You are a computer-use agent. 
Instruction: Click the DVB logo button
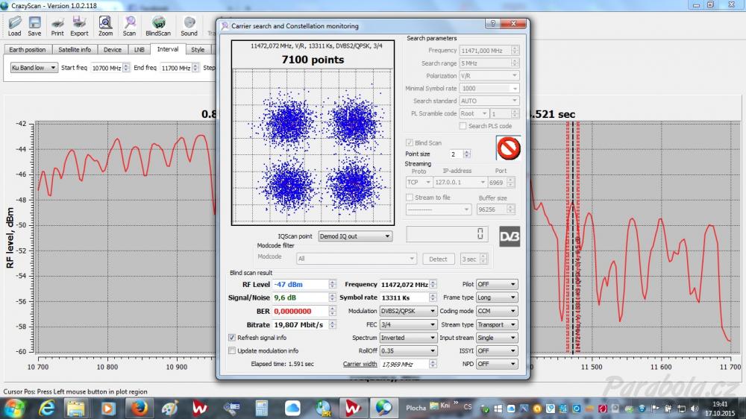point(510,236)
